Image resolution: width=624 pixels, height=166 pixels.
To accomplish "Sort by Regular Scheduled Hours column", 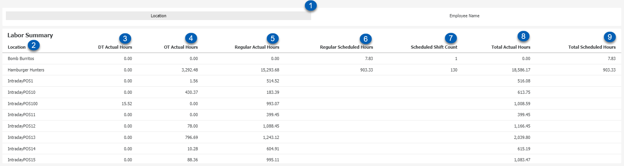I will (347, 47).
